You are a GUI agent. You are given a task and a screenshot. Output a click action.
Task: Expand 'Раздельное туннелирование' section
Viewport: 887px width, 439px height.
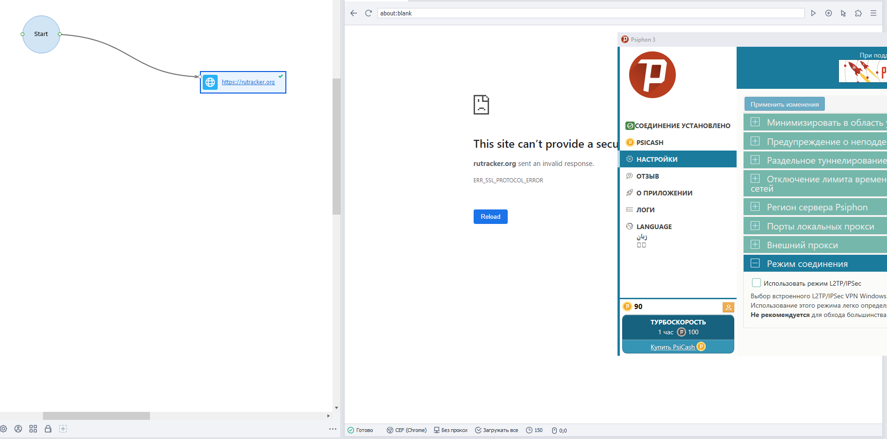click(815, 160)
